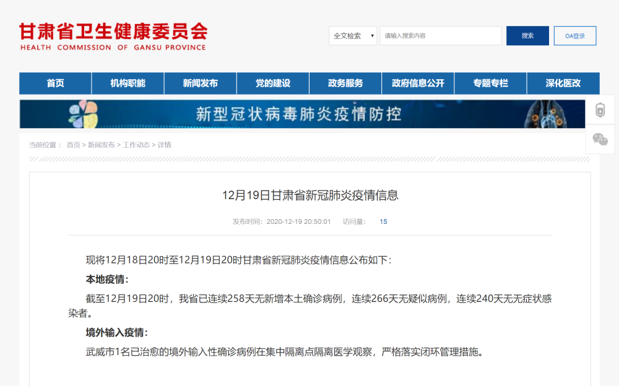Open 机构职能 navigation menu item

(x=128, y=83)
